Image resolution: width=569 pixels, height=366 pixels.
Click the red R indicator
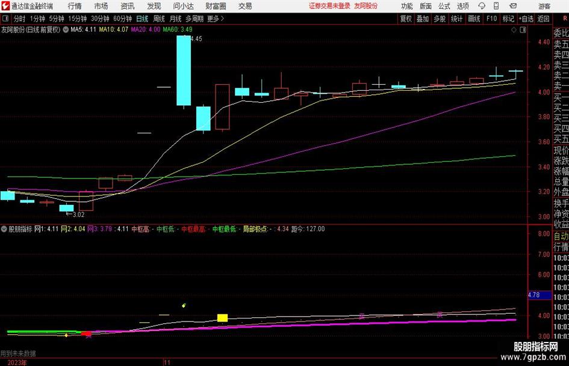click(565, 18)
